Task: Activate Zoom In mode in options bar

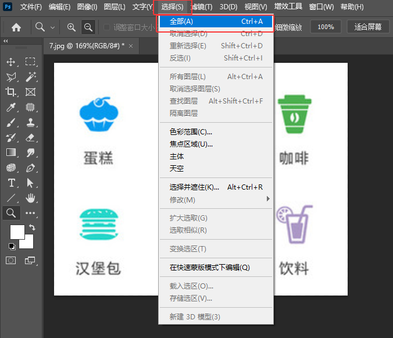Action: [71, 27]
